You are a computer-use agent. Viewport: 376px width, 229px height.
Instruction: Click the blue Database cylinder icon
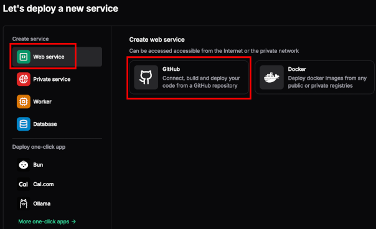pos(24,124)
